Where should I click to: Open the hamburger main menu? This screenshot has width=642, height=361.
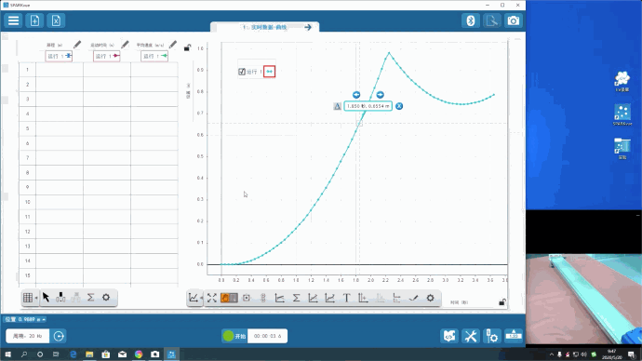pyautogui.click(x=14, y=20)
